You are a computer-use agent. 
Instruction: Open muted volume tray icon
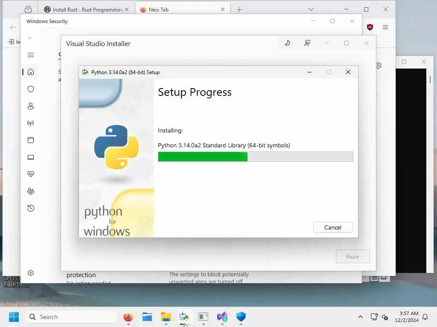click(385, 317)
